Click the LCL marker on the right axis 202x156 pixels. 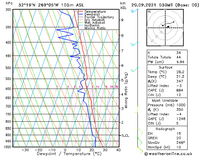point(125,135)
